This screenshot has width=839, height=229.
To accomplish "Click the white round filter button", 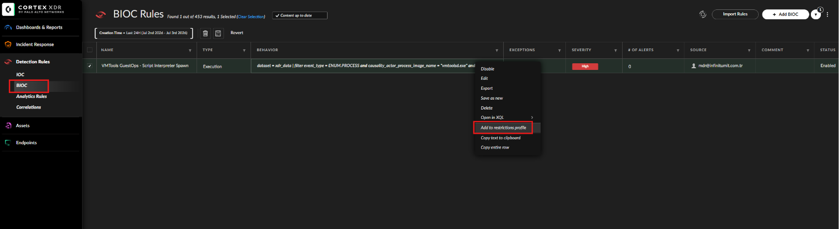I will (x=815, y=15).
